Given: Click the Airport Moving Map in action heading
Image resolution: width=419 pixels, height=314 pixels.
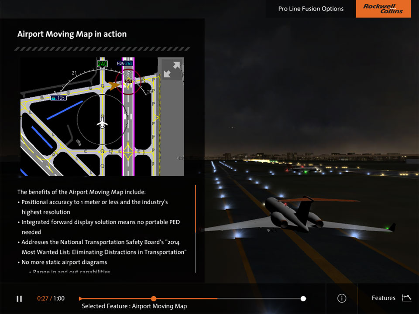Looking at the screenshot, I should pos(72,34).
